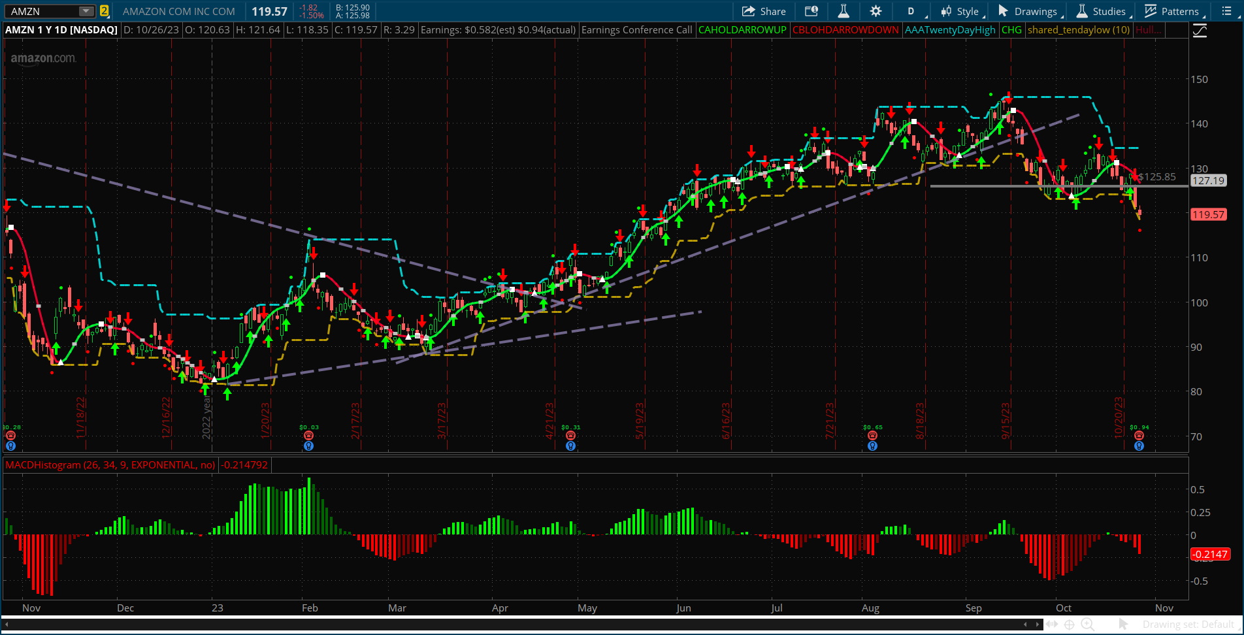Click the 127.19 price level bubble
The image size is (1244, 635).
click(x=1208, y=181)
